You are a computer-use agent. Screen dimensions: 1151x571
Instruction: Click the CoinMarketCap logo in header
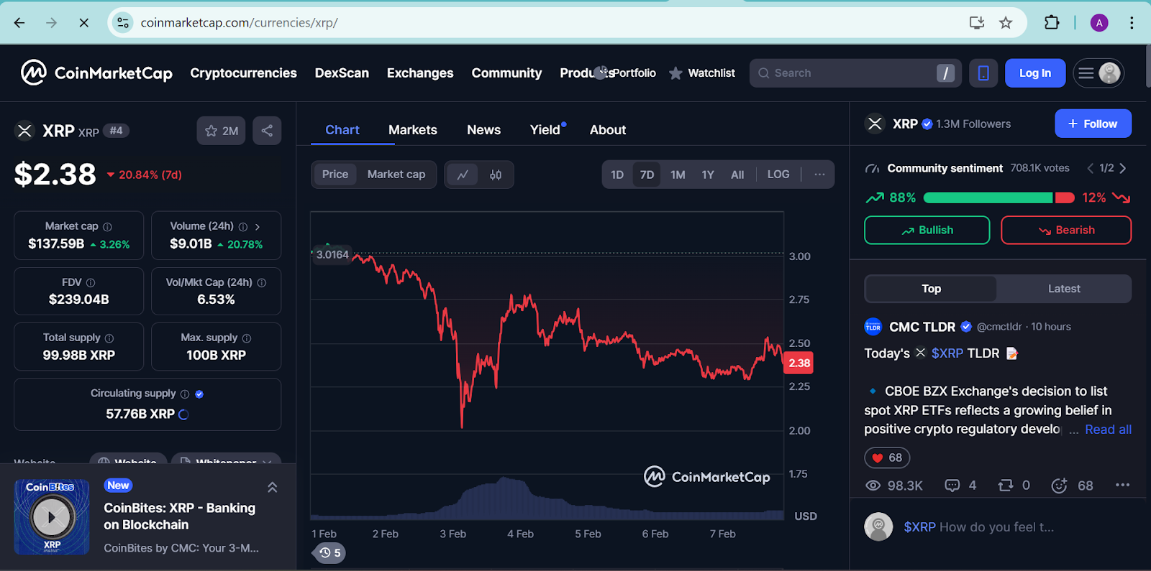pyautogui.click(x=96, y=73)
